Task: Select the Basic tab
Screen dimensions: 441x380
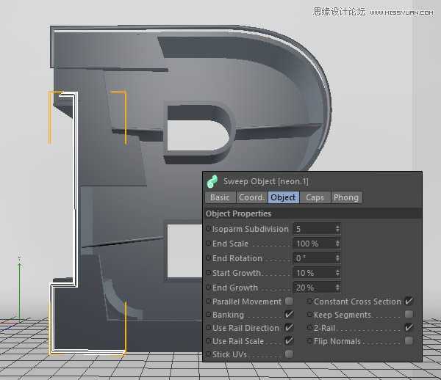Action: tap(220, 197)
